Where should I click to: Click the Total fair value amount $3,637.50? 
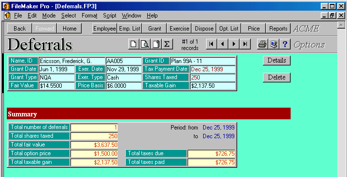pos(94,145)
